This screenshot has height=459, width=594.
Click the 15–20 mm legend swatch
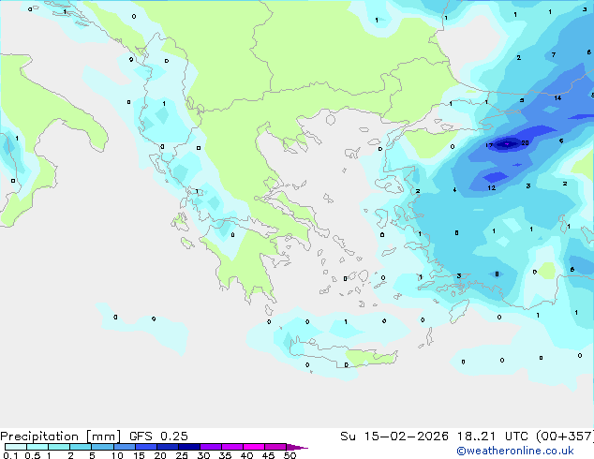(x=145, y=447)
